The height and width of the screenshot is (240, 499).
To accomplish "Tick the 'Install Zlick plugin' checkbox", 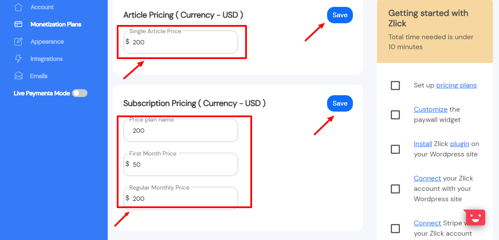I will pyautogui.click(x=395, y=149).
